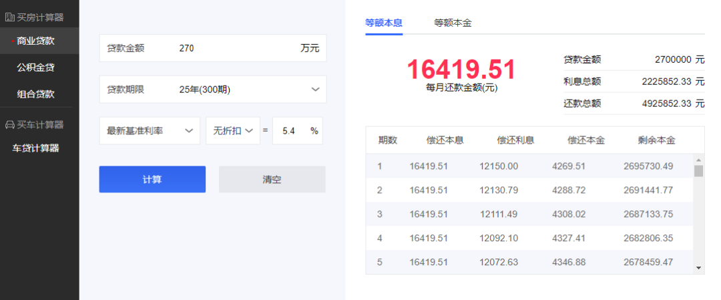Open 公积金贷 calculator in sidebar

35,67
